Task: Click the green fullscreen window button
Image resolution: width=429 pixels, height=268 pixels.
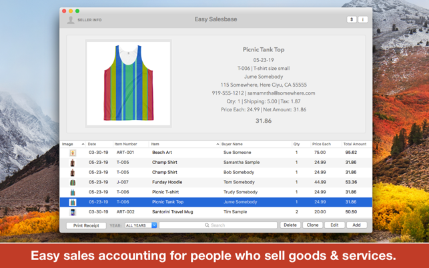Action: (x=77, y=11)
